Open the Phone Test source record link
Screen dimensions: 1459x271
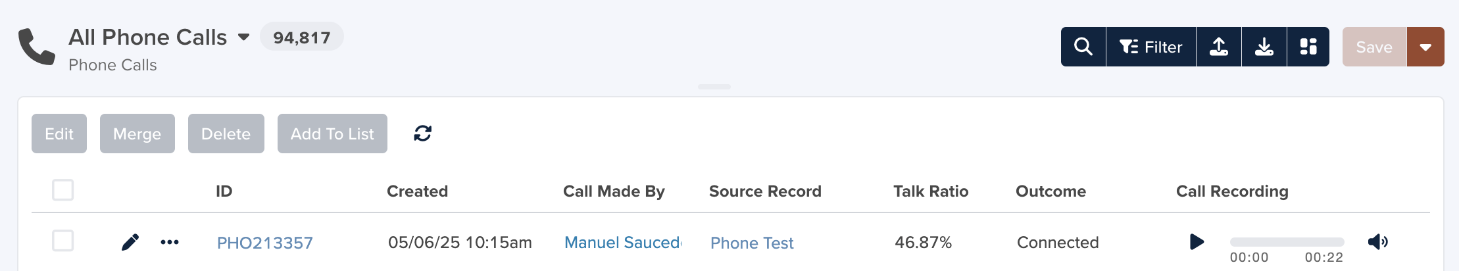pyautogui.click(x=752, y=243)
